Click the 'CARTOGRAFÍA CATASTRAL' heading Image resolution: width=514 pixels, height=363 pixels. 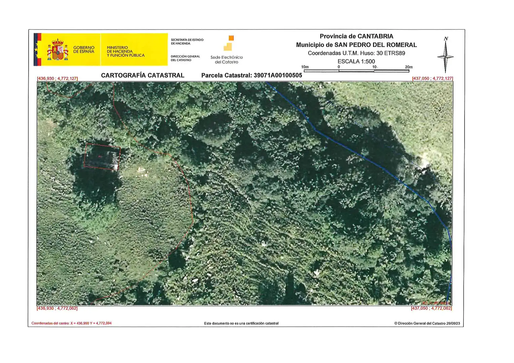click(x=143, y=75)
